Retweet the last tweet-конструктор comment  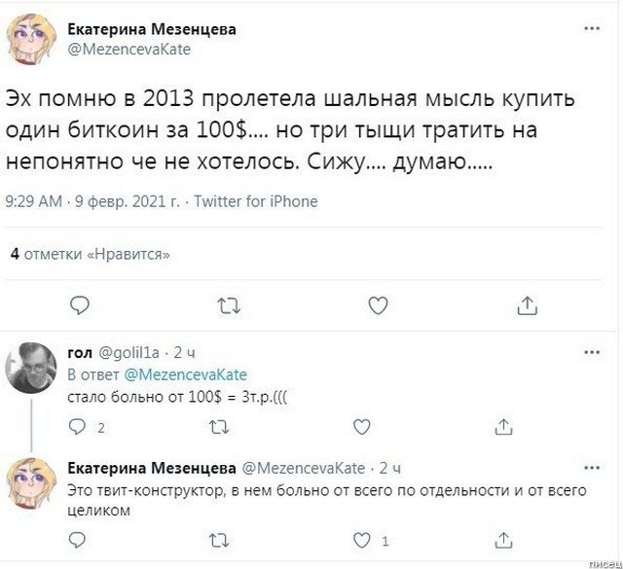pos(221,539)
